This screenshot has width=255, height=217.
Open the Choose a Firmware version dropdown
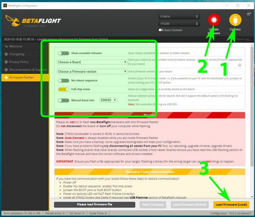(x=92, y=72)
